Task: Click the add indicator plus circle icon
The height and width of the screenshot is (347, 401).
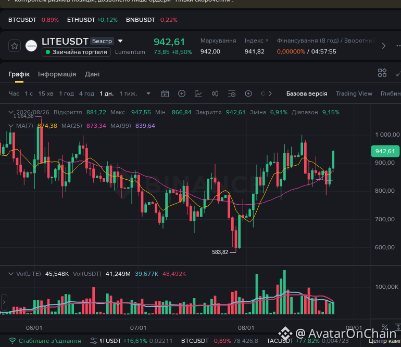Action: [x=182, y=94]
